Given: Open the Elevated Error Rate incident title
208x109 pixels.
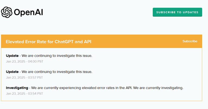Looking at the screenshot, I should 48,42.
